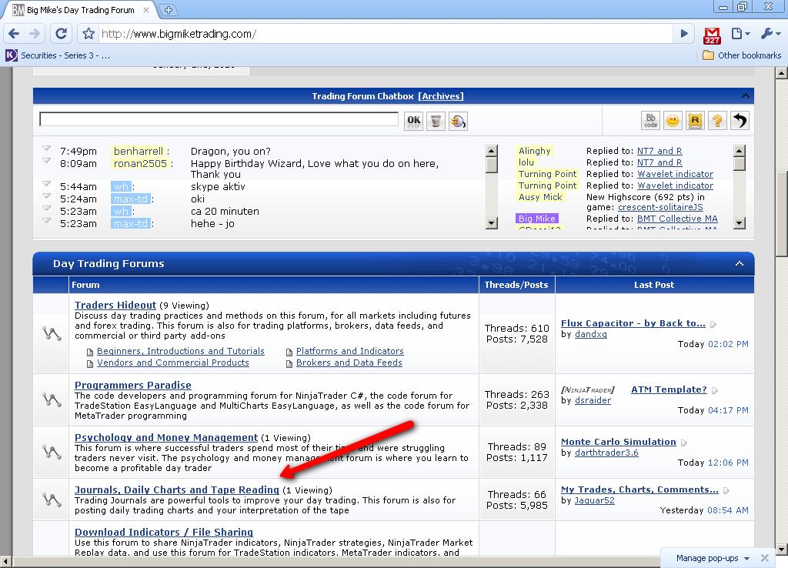Click the Big Mike username in activity list
Image resolution: width=788 pixels, height=568 pixels.
[536, 219]
